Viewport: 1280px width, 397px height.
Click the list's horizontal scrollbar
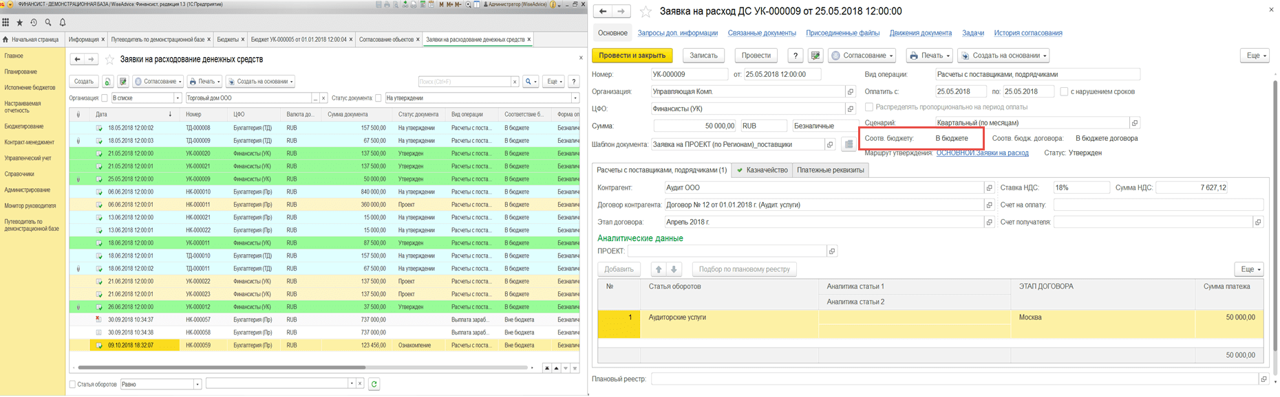pyautogui.click(x=220, y=367)
